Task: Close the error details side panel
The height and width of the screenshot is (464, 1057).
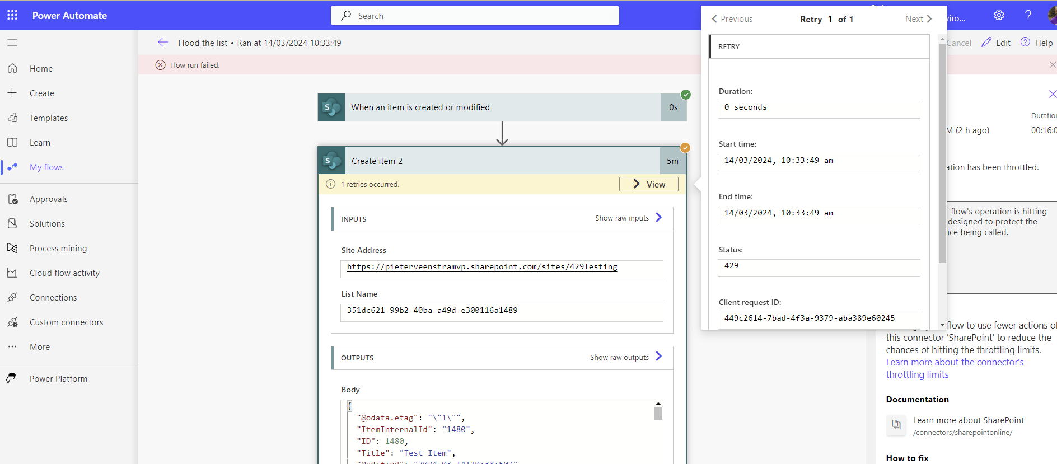Action: tap(1053, 94)
